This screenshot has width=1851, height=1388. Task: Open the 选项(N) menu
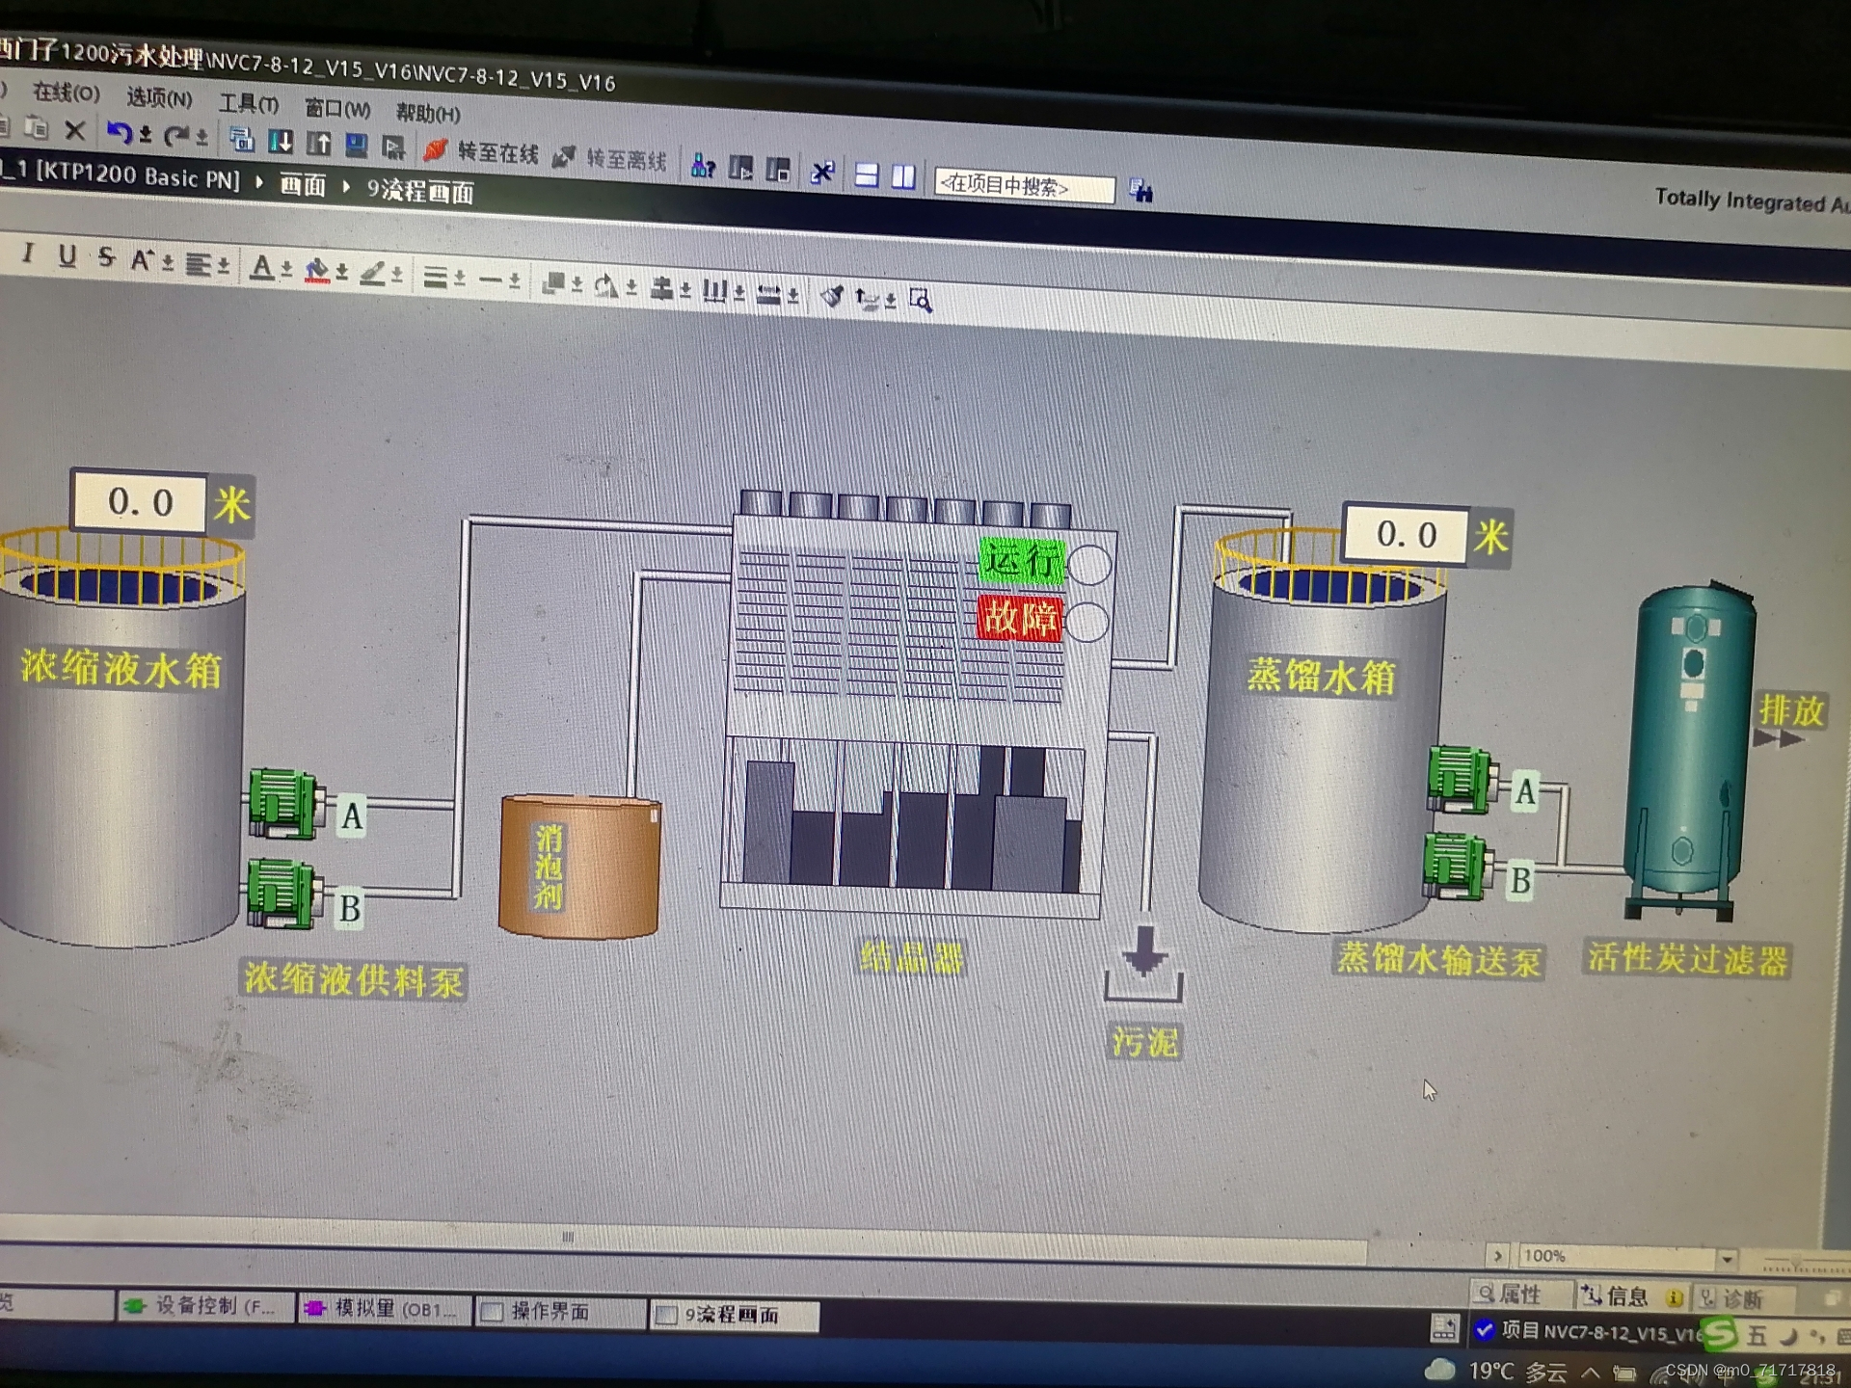pos(159,97)
